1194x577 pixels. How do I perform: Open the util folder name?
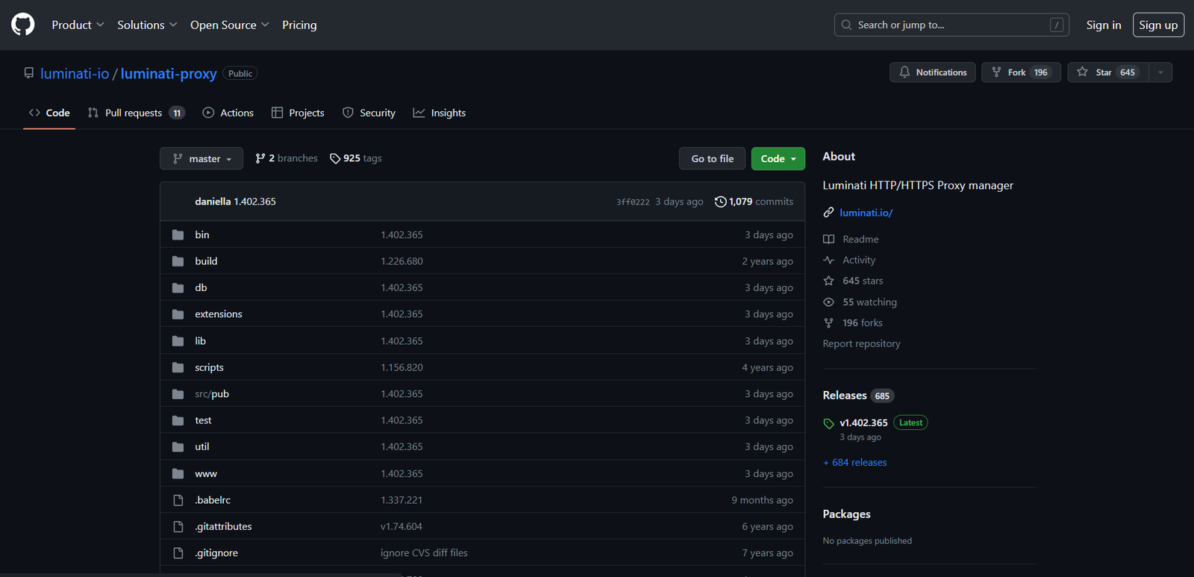tap(202, 447)
